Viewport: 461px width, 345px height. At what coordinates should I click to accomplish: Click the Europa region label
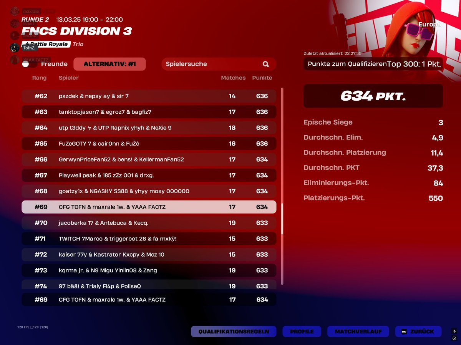click(429, 24)
